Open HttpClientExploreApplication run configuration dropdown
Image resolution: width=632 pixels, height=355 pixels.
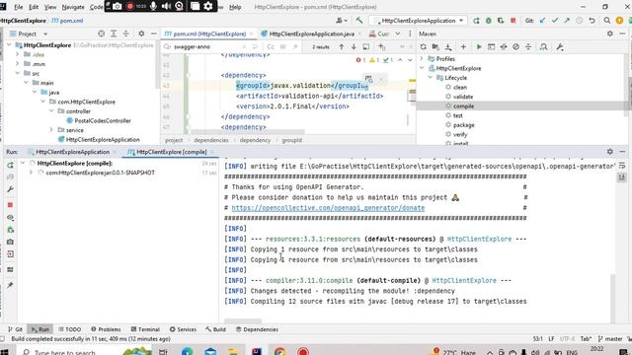419,21
